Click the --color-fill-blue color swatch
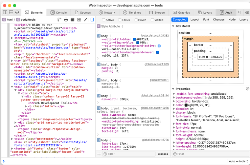250x165 pixels. pos(135,39)
